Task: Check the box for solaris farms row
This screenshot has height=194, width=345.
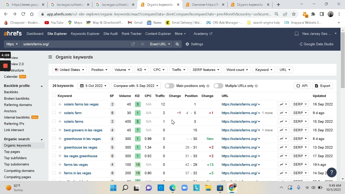Action: [x=54, y=122]
